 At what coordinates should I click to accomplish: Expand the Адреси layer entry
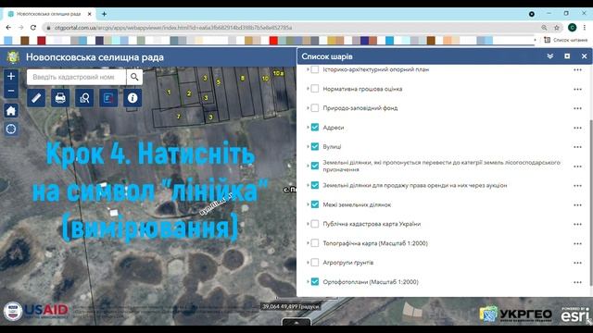tap(308, 128)
